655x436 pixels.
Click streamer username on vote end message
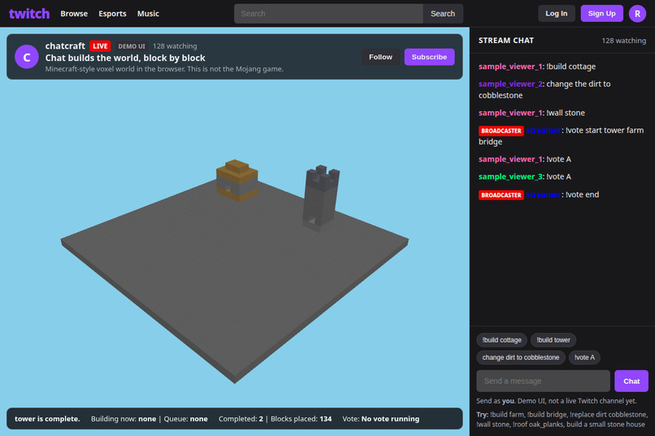(x=544, y=195)
